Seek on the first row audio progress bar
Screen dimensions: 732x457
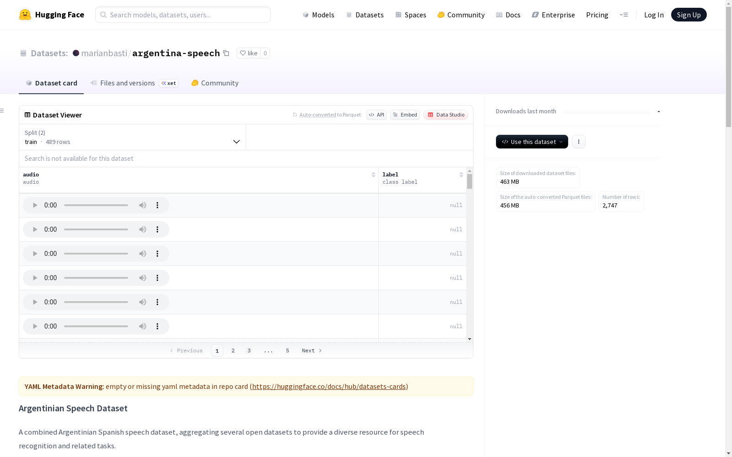point(96,205)
